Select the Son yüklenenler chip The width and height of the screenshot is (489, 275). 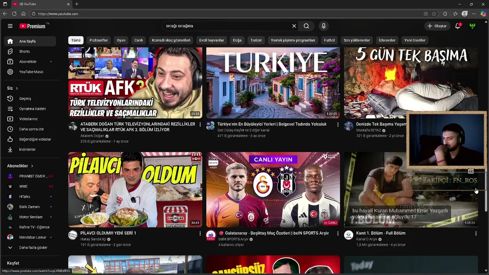(357, 40)
